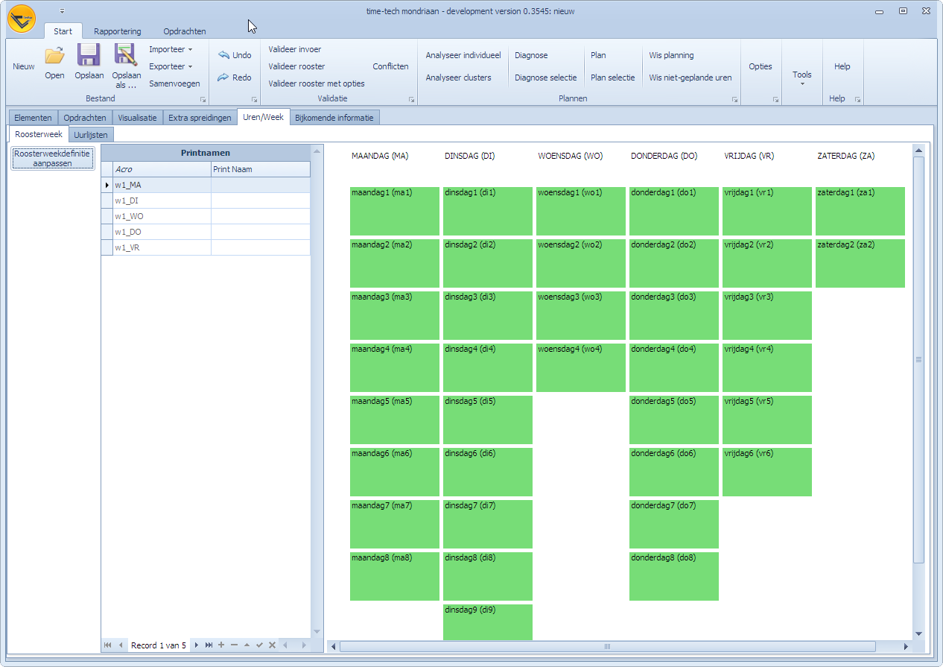Open the Quick Access toolbar customize arrow

click(x=63, y=11)
